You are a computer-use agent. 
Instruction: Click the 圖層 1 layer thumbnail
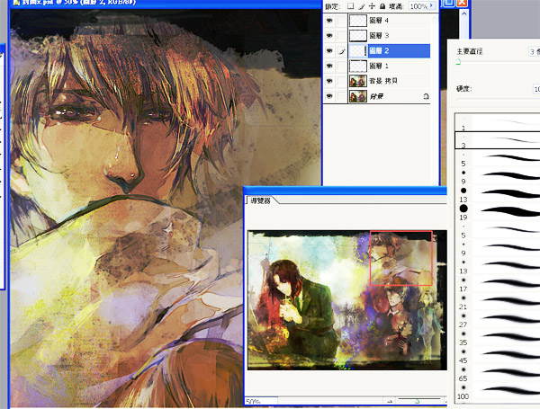[x=358, y=66]
